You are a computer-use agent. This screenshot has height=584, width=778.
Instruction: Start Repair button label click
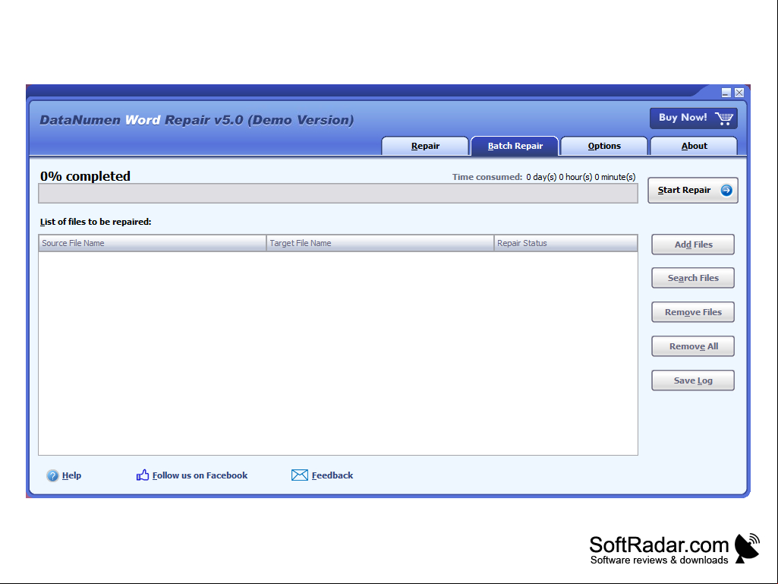tap(684, 190)
